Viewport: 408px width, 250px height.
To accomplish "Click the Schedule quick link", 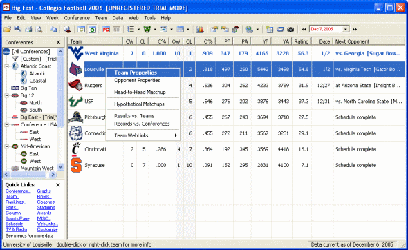I will (x=15, y=224).
